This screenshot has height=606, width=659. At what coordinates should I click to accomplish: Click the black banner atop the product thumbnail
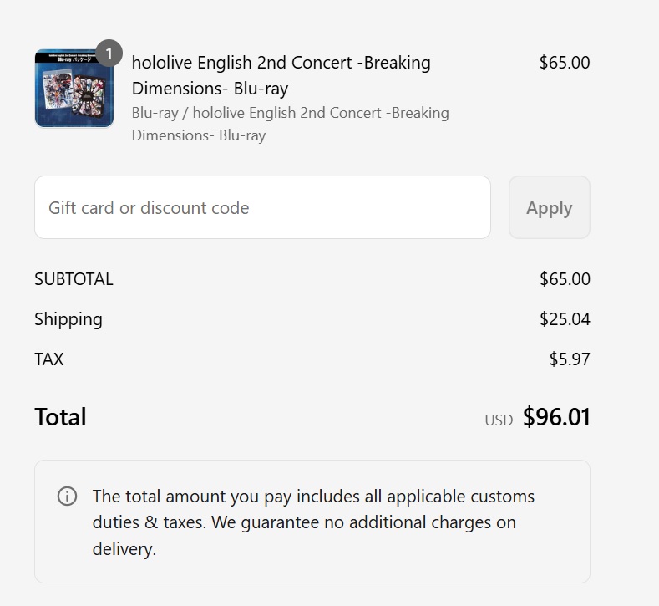[68, 59]
